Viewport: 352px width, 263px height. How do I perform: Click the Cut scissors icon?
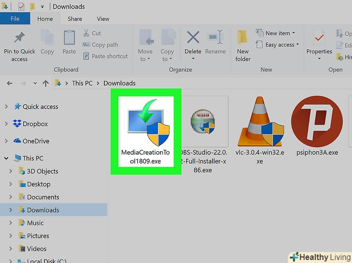(x=86, y=33)
